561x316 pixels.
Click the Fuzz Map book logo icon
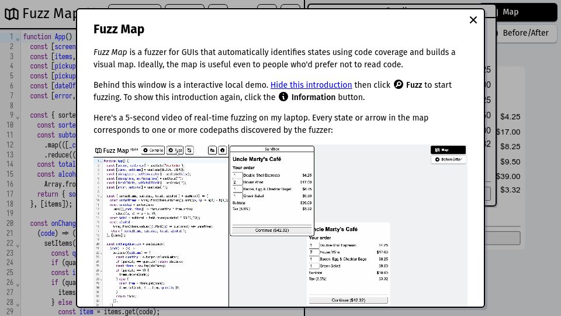click(12, 14)
